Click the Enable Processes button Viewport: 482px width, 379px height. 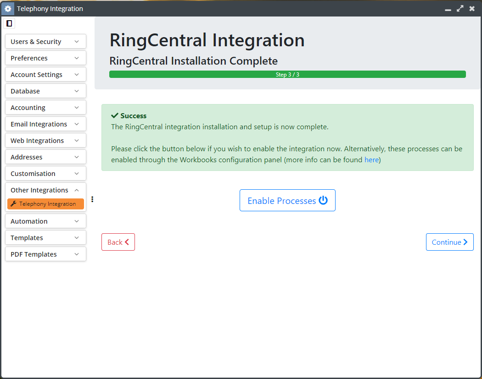pyautogui.click(x=287, y=200)
